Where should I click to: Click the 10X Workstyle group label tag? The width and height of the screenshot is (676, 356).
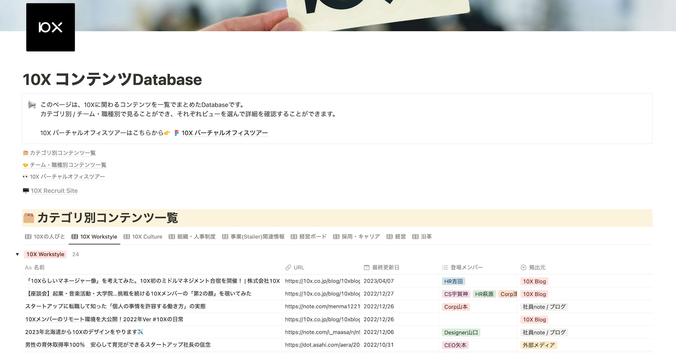45,254
